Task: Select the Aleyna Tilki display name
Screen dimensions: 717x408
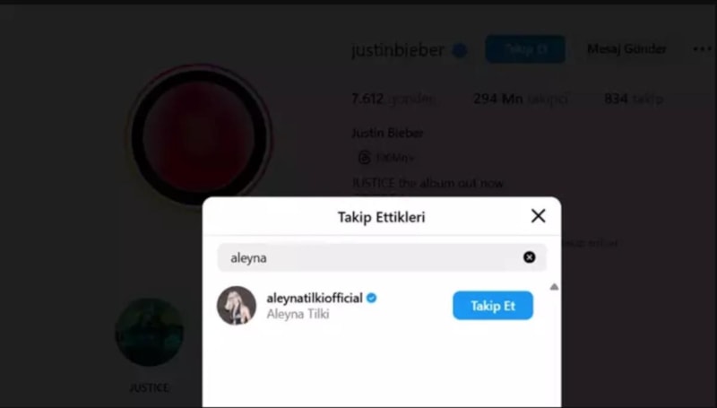Action: pos(298,314)
